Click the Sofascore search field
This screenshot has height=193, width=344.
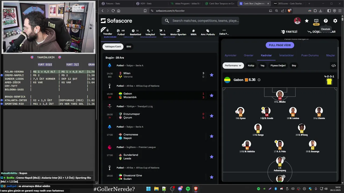[200, 21]
